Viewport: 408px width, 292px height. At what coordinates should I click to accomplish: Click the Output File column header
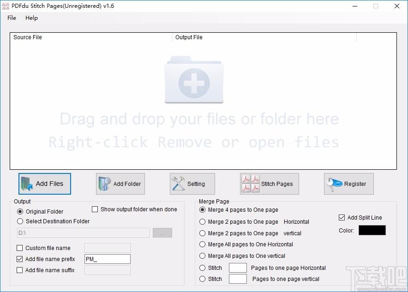264,37
